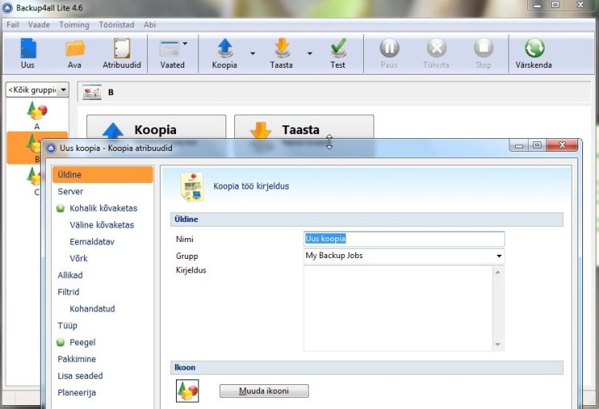This screenshot has height=409, width=599.
Task: Click the Muuda ikooni button
Action: coord(264,391)
